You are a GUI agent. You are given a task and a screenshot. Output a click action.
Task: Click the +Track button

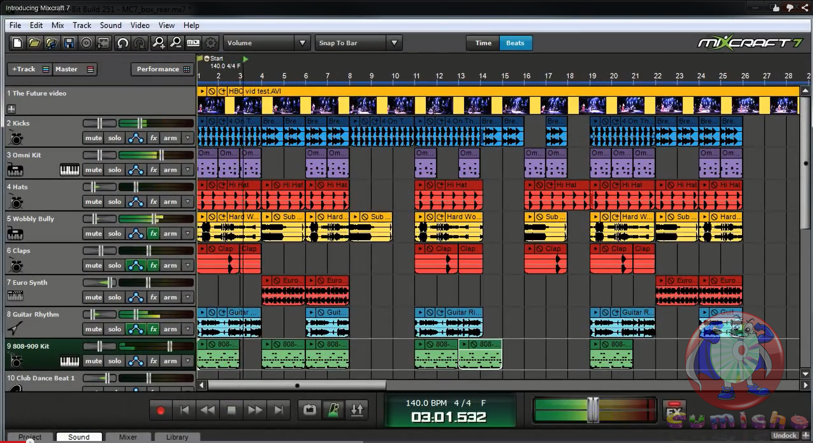30,69
